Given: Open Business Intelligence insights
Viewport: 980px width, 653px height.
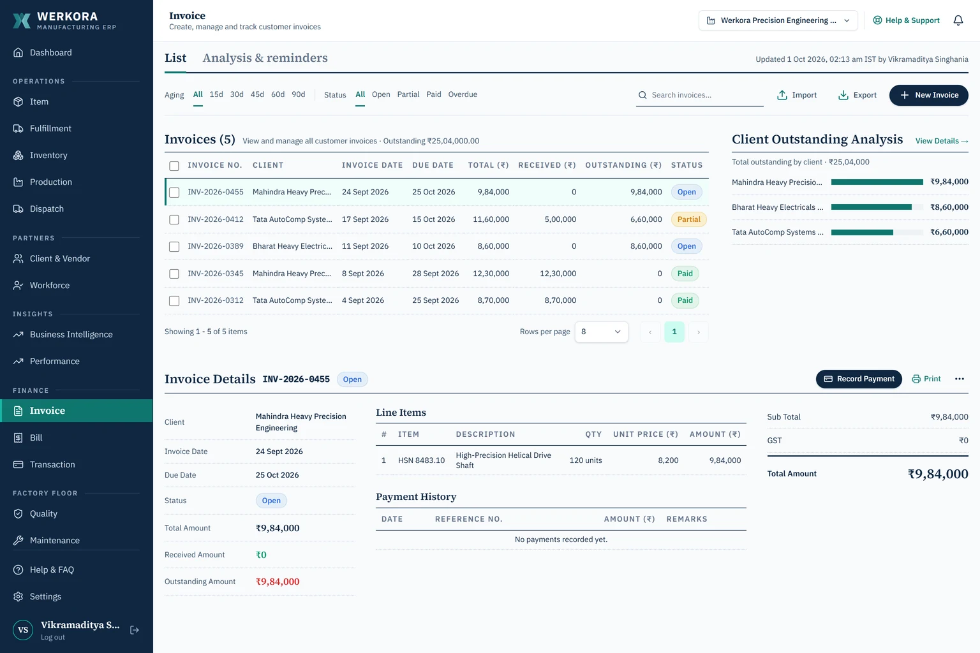Looking at the screenshot, I should click(x=76, y=334).
